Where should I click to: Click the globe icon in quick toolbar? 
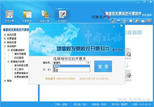tap(118, 21)
